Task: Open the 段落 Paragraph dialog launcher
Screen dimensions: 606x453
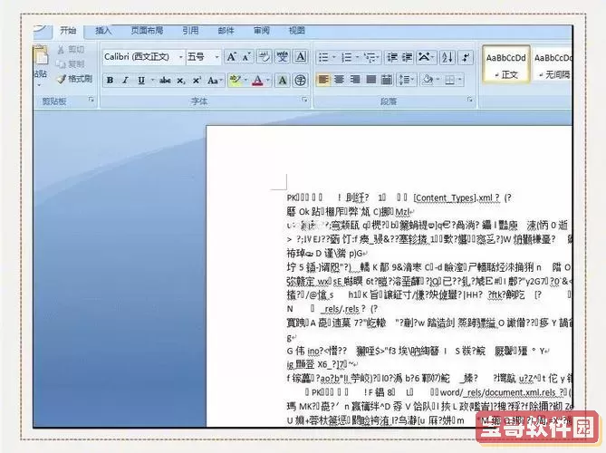Action: pos(469,100)
